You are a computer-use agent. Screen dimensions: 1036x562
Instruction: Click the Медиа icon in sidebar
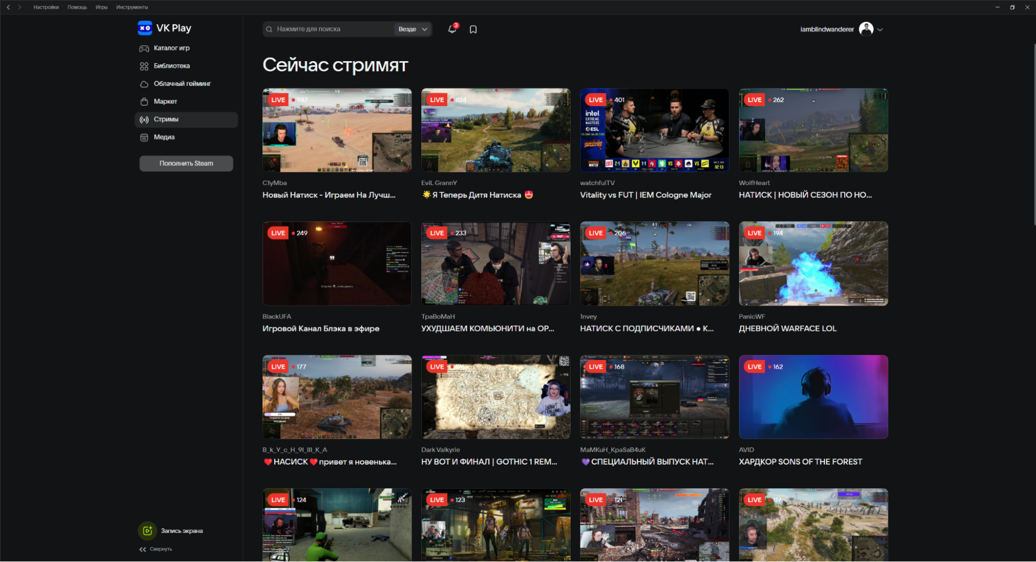pyautogui.click(x=144, y=137)
